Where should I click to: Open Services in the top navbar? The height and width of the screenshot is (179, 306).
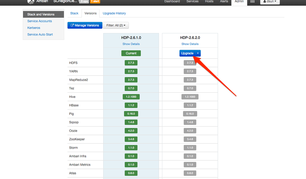[x=192, y=1]
